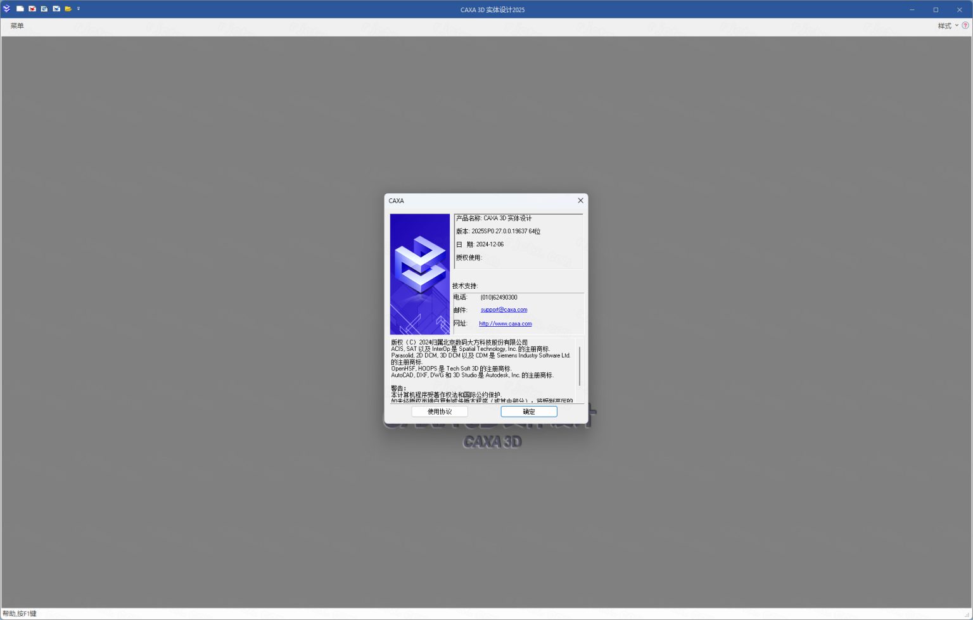This screenshot has width=973, height=620.
Task: Close the CAXA 3D main window
Action: click(959, 9)
